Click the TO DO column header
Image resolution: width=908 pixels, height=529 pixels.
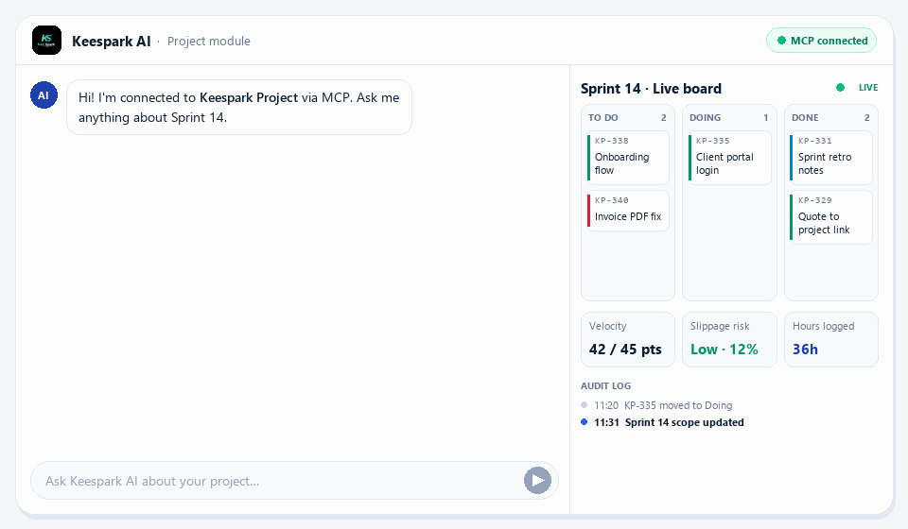pyautogui.click(x=628, y=117)
